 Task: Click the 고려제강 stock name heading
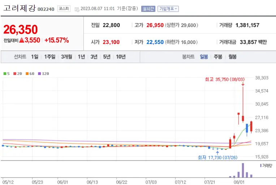pos(20,8)
